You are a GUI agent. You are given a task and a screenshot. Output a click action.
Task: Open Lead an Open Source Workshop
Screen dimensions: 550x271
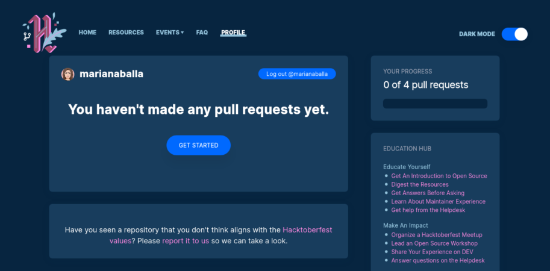pyautogui.click(x=434, y=243)
